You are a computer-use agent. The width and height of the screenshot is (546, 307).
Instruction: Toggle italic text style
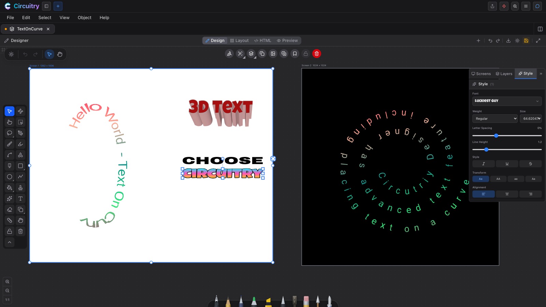484,164
